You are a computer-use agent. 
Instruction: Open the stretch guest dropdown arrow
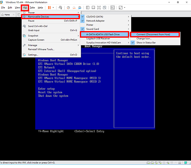point(125,7)
